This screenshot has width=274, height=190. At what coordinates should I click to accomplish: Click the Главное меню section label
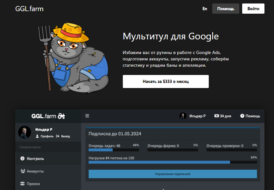coord(30,147)
